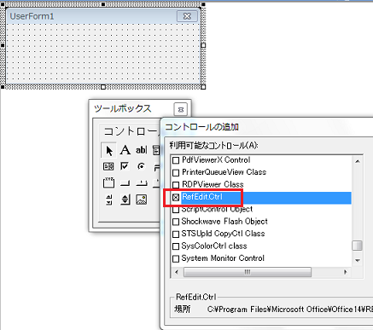Click the 利用可能なコントロール(A) label
Viewport: 373px width, 330px height.
click(213, 146)
